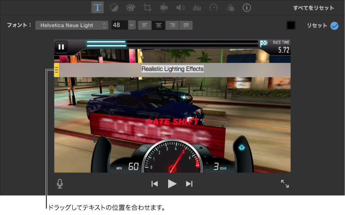Start voiceover recording with microphone icon
345x215 pixels.
pos(60,184)
